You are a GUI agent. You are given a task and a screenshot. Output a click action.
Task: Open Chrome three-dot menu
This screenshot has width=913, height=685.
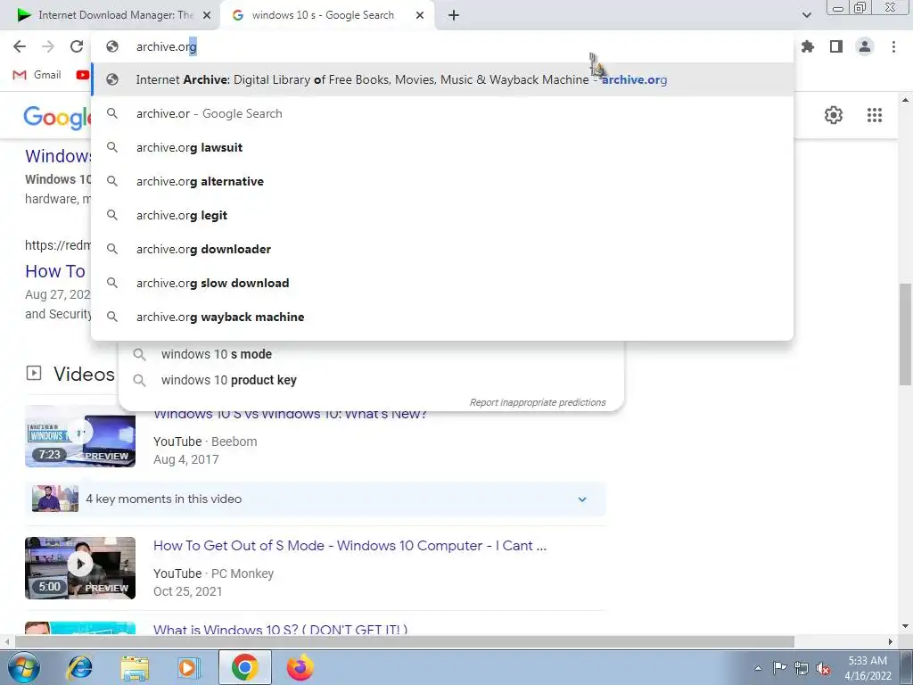pos(893,46)
